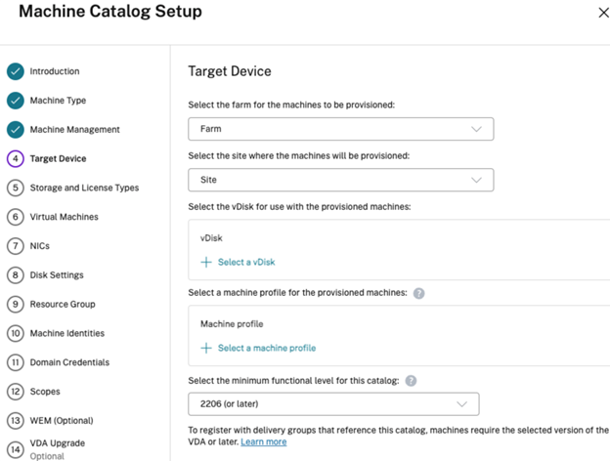This screenshot has width=610, height=461.
Task: Click the plus icon for Select a vDisk
Action: (x=206, y=262)
